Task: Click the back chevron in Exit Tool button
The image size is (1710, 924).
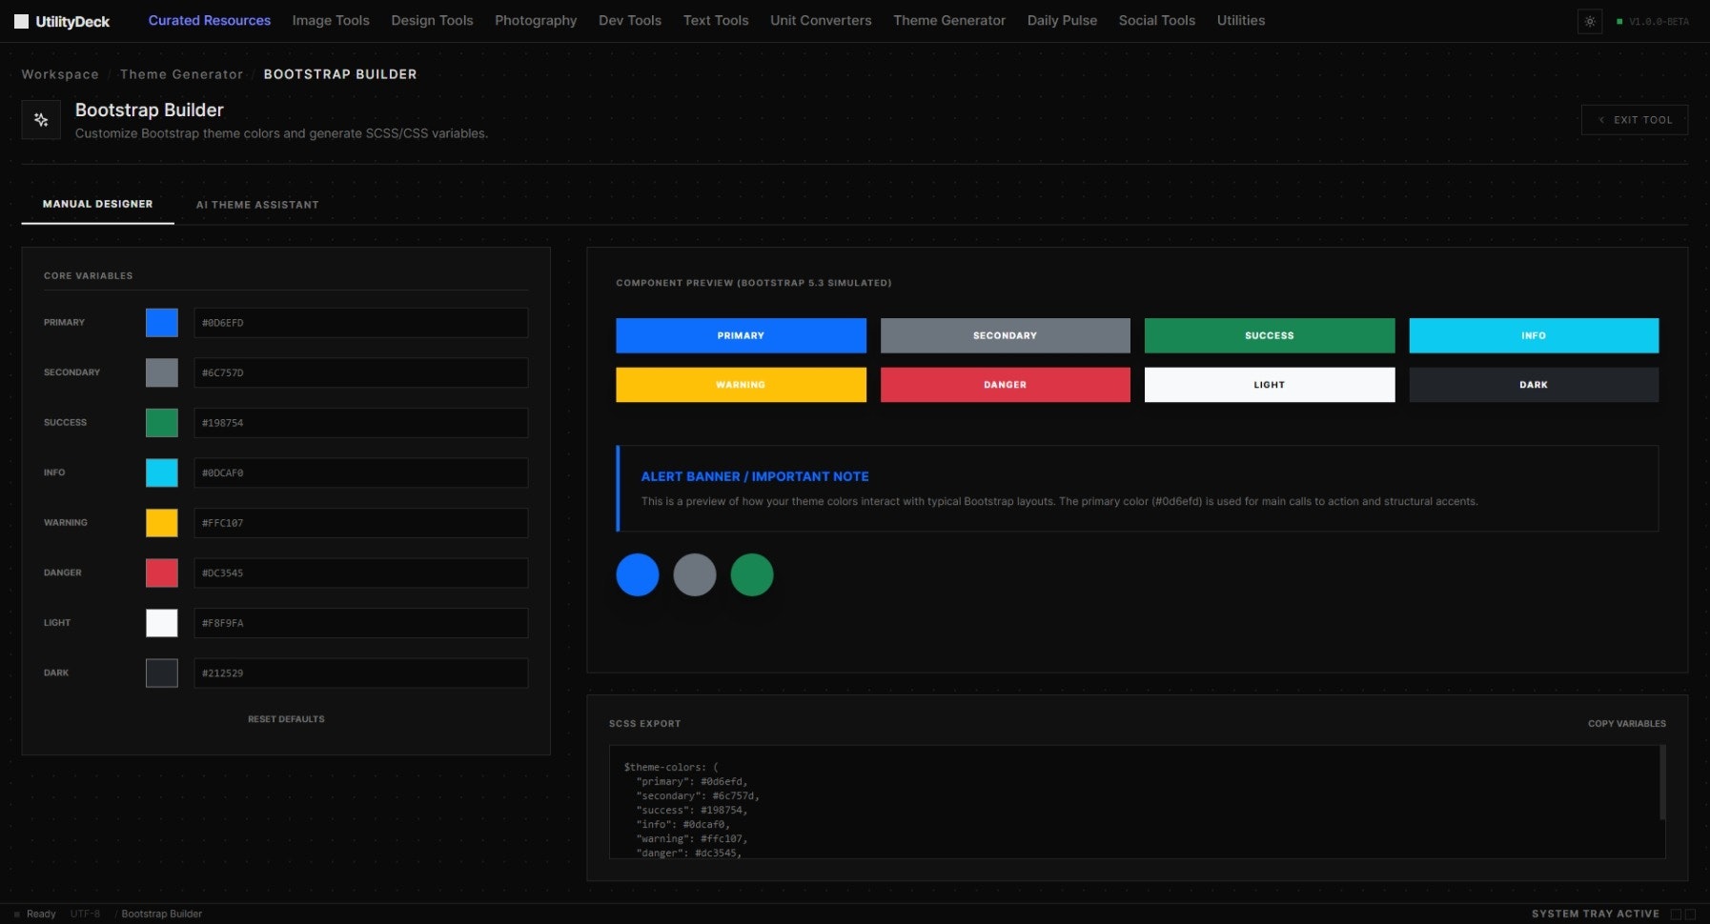Action: 1602,119
